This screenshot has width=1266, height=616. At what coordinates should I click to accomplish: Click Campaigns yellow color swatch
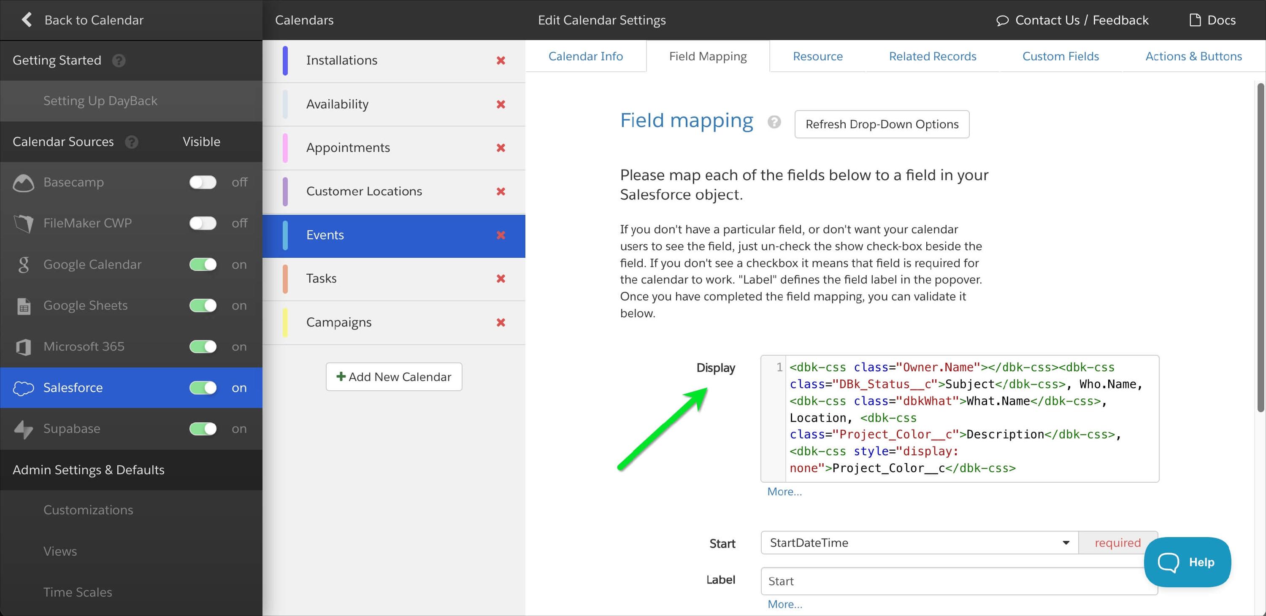[285, 322]
